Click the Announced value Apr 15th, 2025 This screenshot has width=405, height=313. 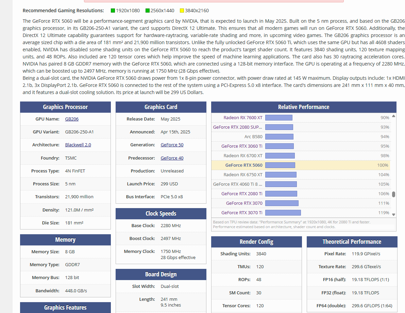175,132
